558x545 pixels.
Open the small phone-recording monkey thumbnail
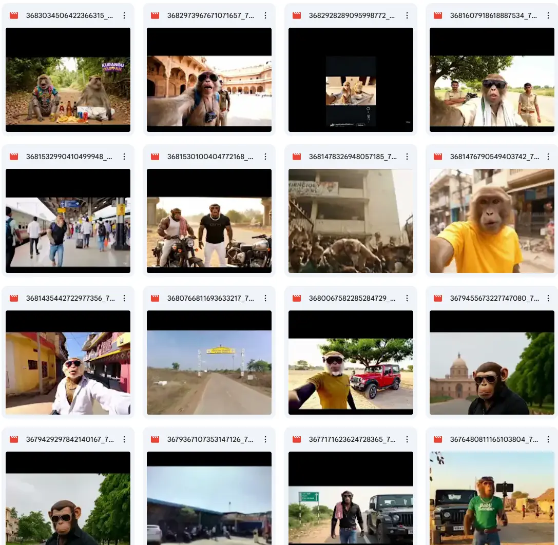click(x=351, y=80)
